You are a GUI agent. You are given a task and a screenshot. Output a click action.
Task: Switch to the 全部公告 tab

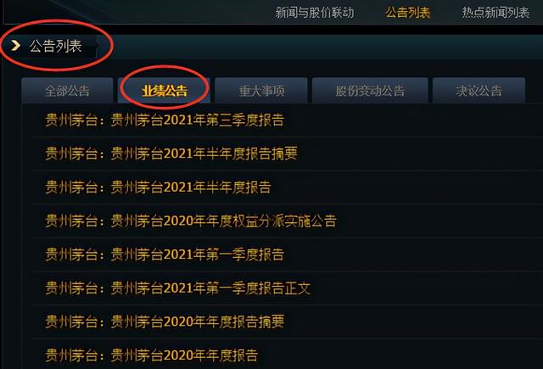click(x=67, y=91)
